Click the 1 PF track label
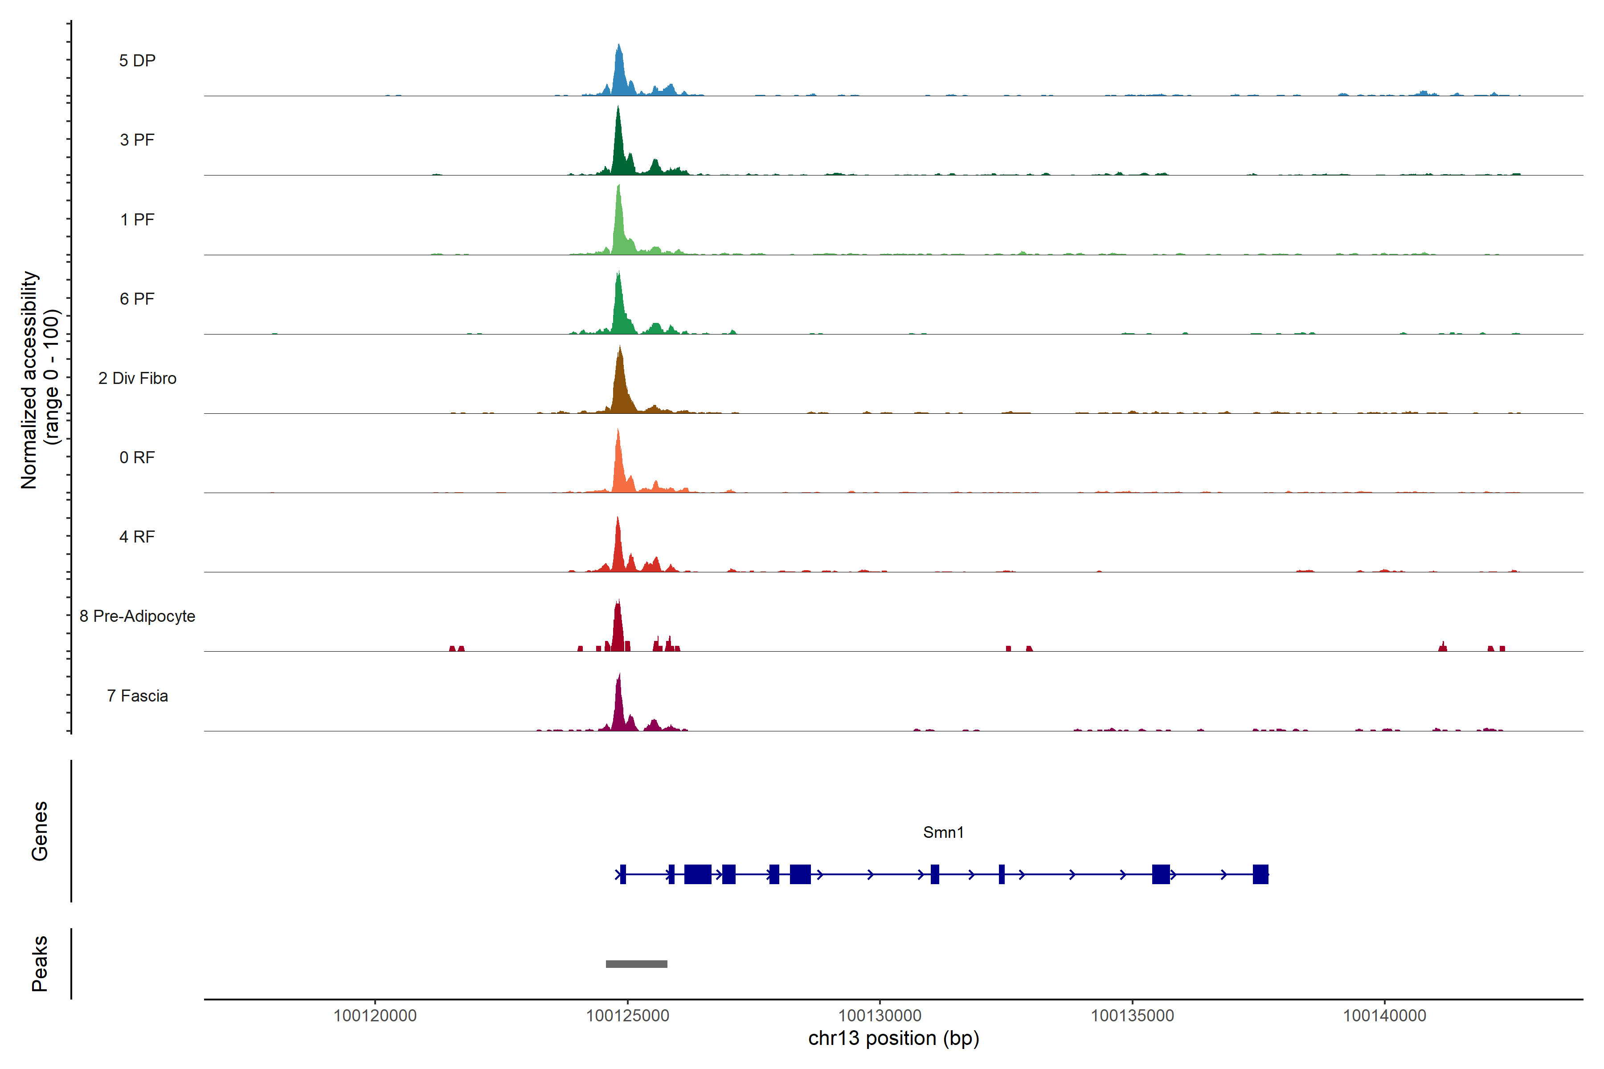Screen dimensions: 1604x1069 pyautogui.click(x=137, y=220)
